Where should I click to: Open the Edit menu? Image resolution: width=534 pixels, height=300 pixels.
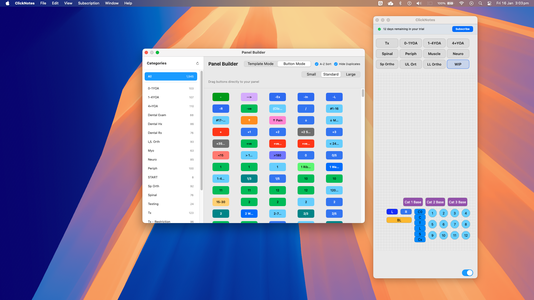point(55,3)
